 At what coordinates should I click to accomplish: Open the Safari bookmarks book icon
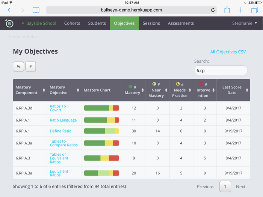36,10
